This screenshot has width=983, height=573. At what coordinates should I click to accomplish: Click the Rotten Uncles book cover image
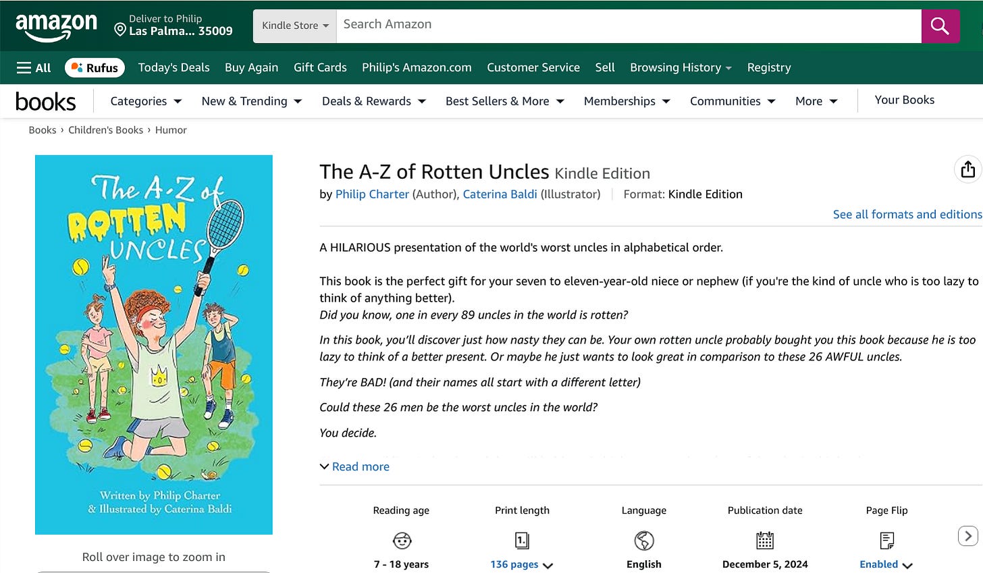pos(154,345)
